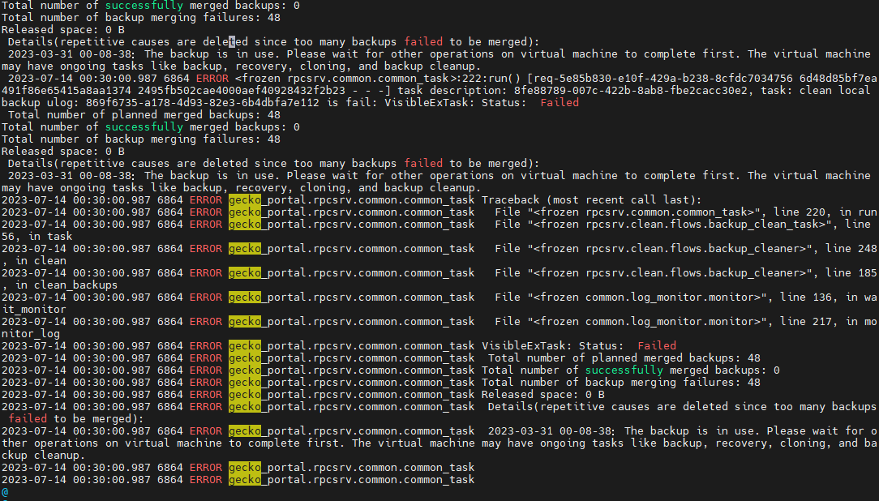
Task: Click 'VisibleExTask: Status:' in gecko_portal line
Action: (553, 346)
